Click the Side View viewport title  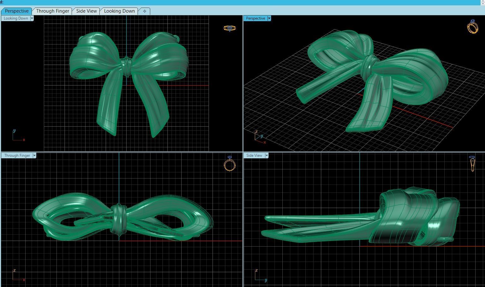click(254, 155)
